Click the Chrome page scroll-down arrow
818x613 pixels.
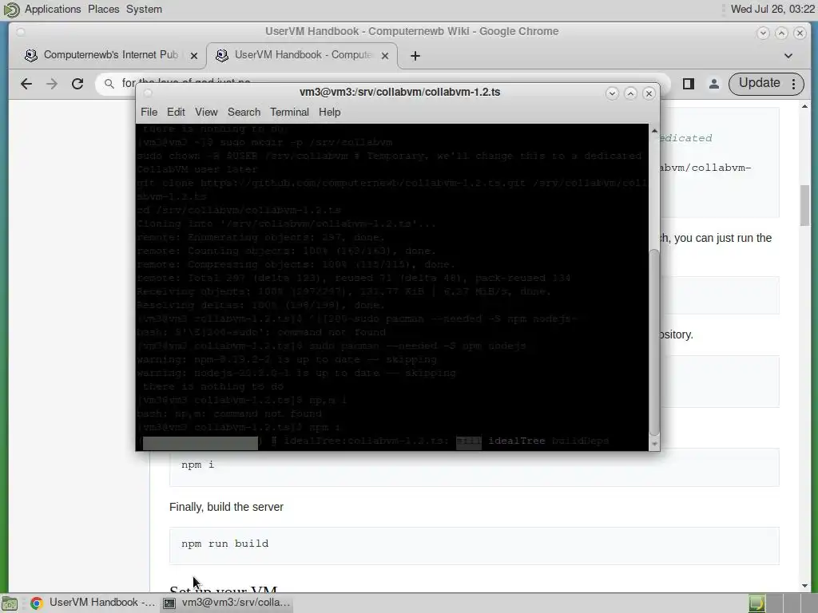click(805, 586)
